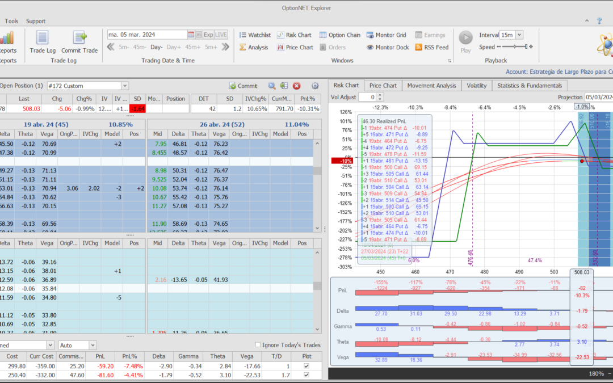
Task: Open position settings gear icon
Action: [x=316, y=86]
